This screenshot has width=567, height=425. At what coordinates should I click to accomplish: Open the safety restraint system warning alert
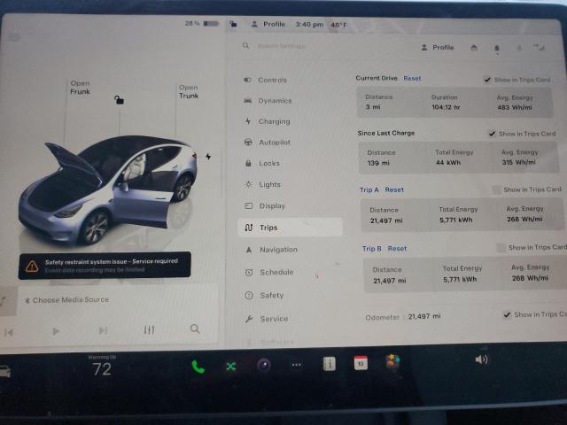(x=105, y=266)
